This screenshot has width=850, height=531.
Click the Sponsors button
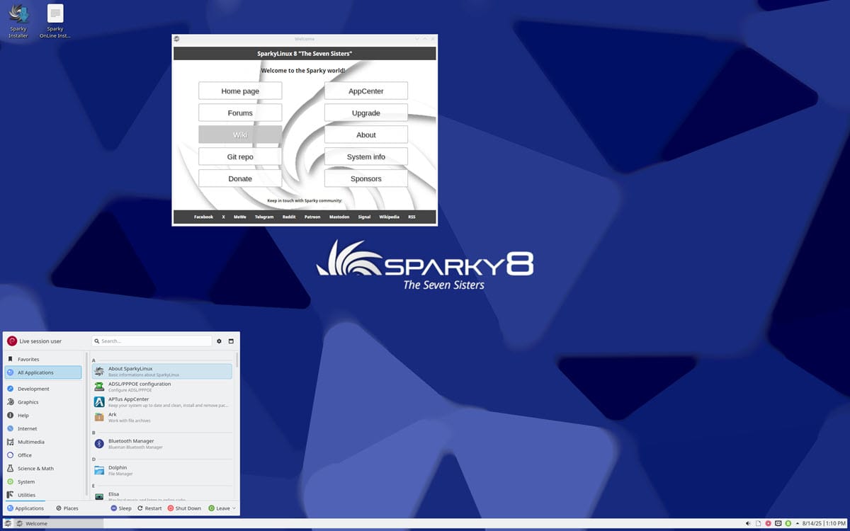point(366,178)
